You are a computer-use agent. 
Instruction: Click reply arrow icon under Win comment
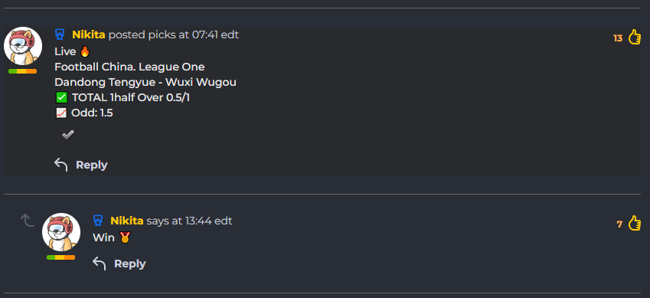coord(99,263)
